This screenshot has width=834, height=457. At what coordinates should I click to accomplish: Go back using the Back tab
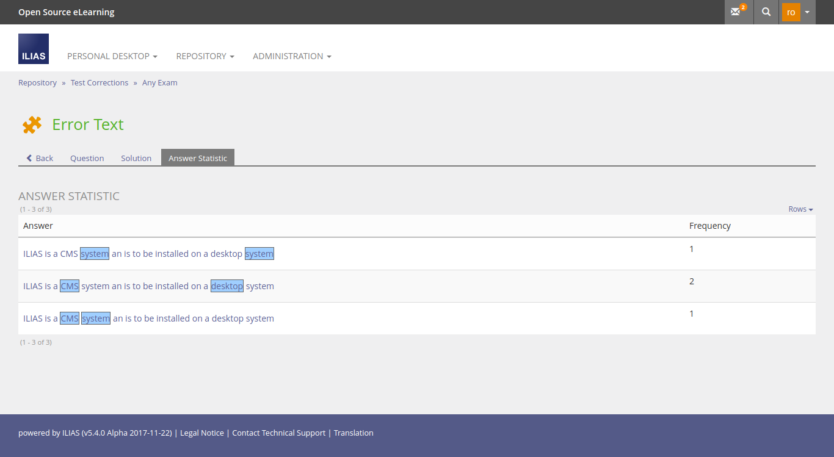click(40, 158)
